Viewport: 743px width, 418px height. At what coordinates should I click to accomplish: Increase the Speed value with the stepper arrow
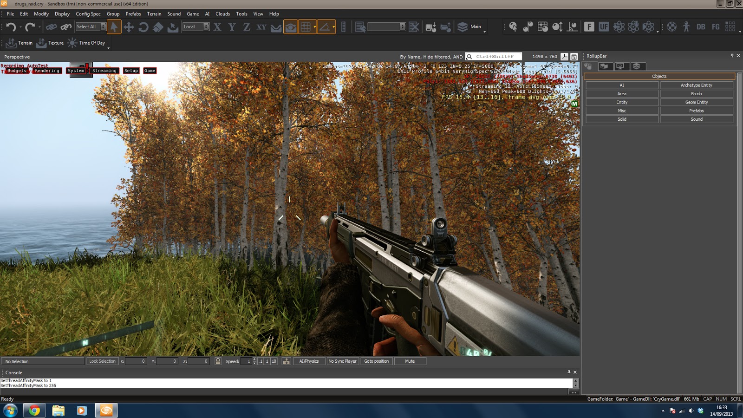point(254,359)
